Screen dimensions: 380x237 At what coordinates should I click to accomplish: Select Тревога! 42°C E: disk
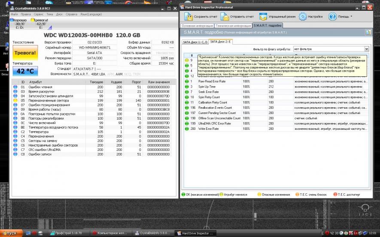pos(40,24)
